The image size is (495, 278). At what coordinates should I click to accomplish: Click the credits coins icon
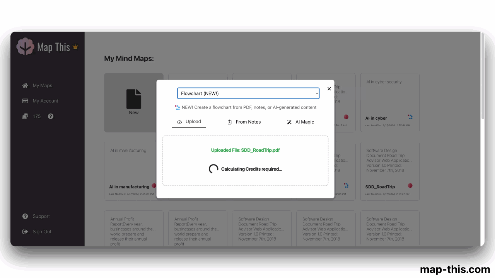25,116
